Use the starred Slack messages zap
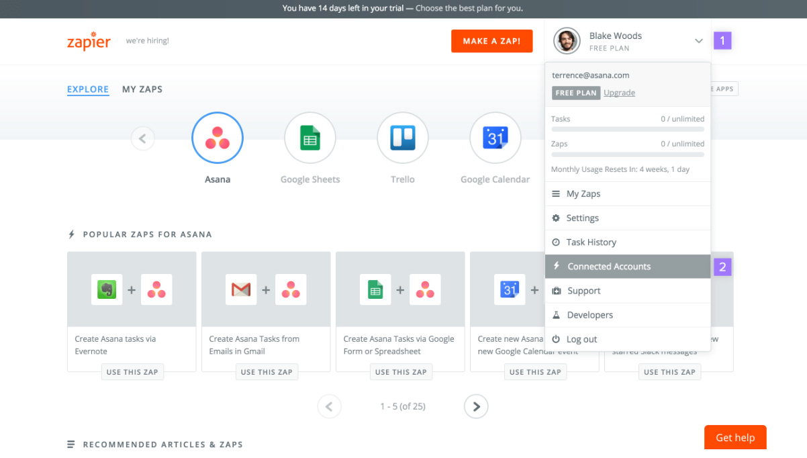The height and width of the screenshot is (458, 807). [x=669, y=372]
